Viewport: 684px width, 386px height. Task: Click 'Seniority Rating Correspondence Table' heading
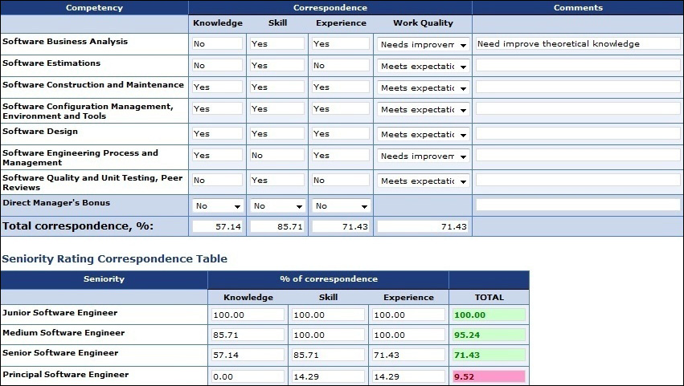tap(114, 258)
